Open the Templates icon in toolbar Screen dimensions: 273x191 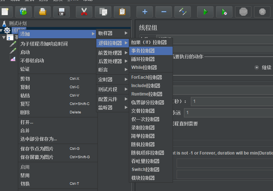[23, 12]
